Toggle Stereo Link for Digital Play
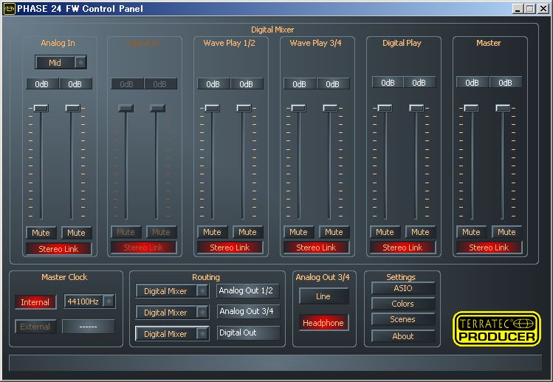 402,248
